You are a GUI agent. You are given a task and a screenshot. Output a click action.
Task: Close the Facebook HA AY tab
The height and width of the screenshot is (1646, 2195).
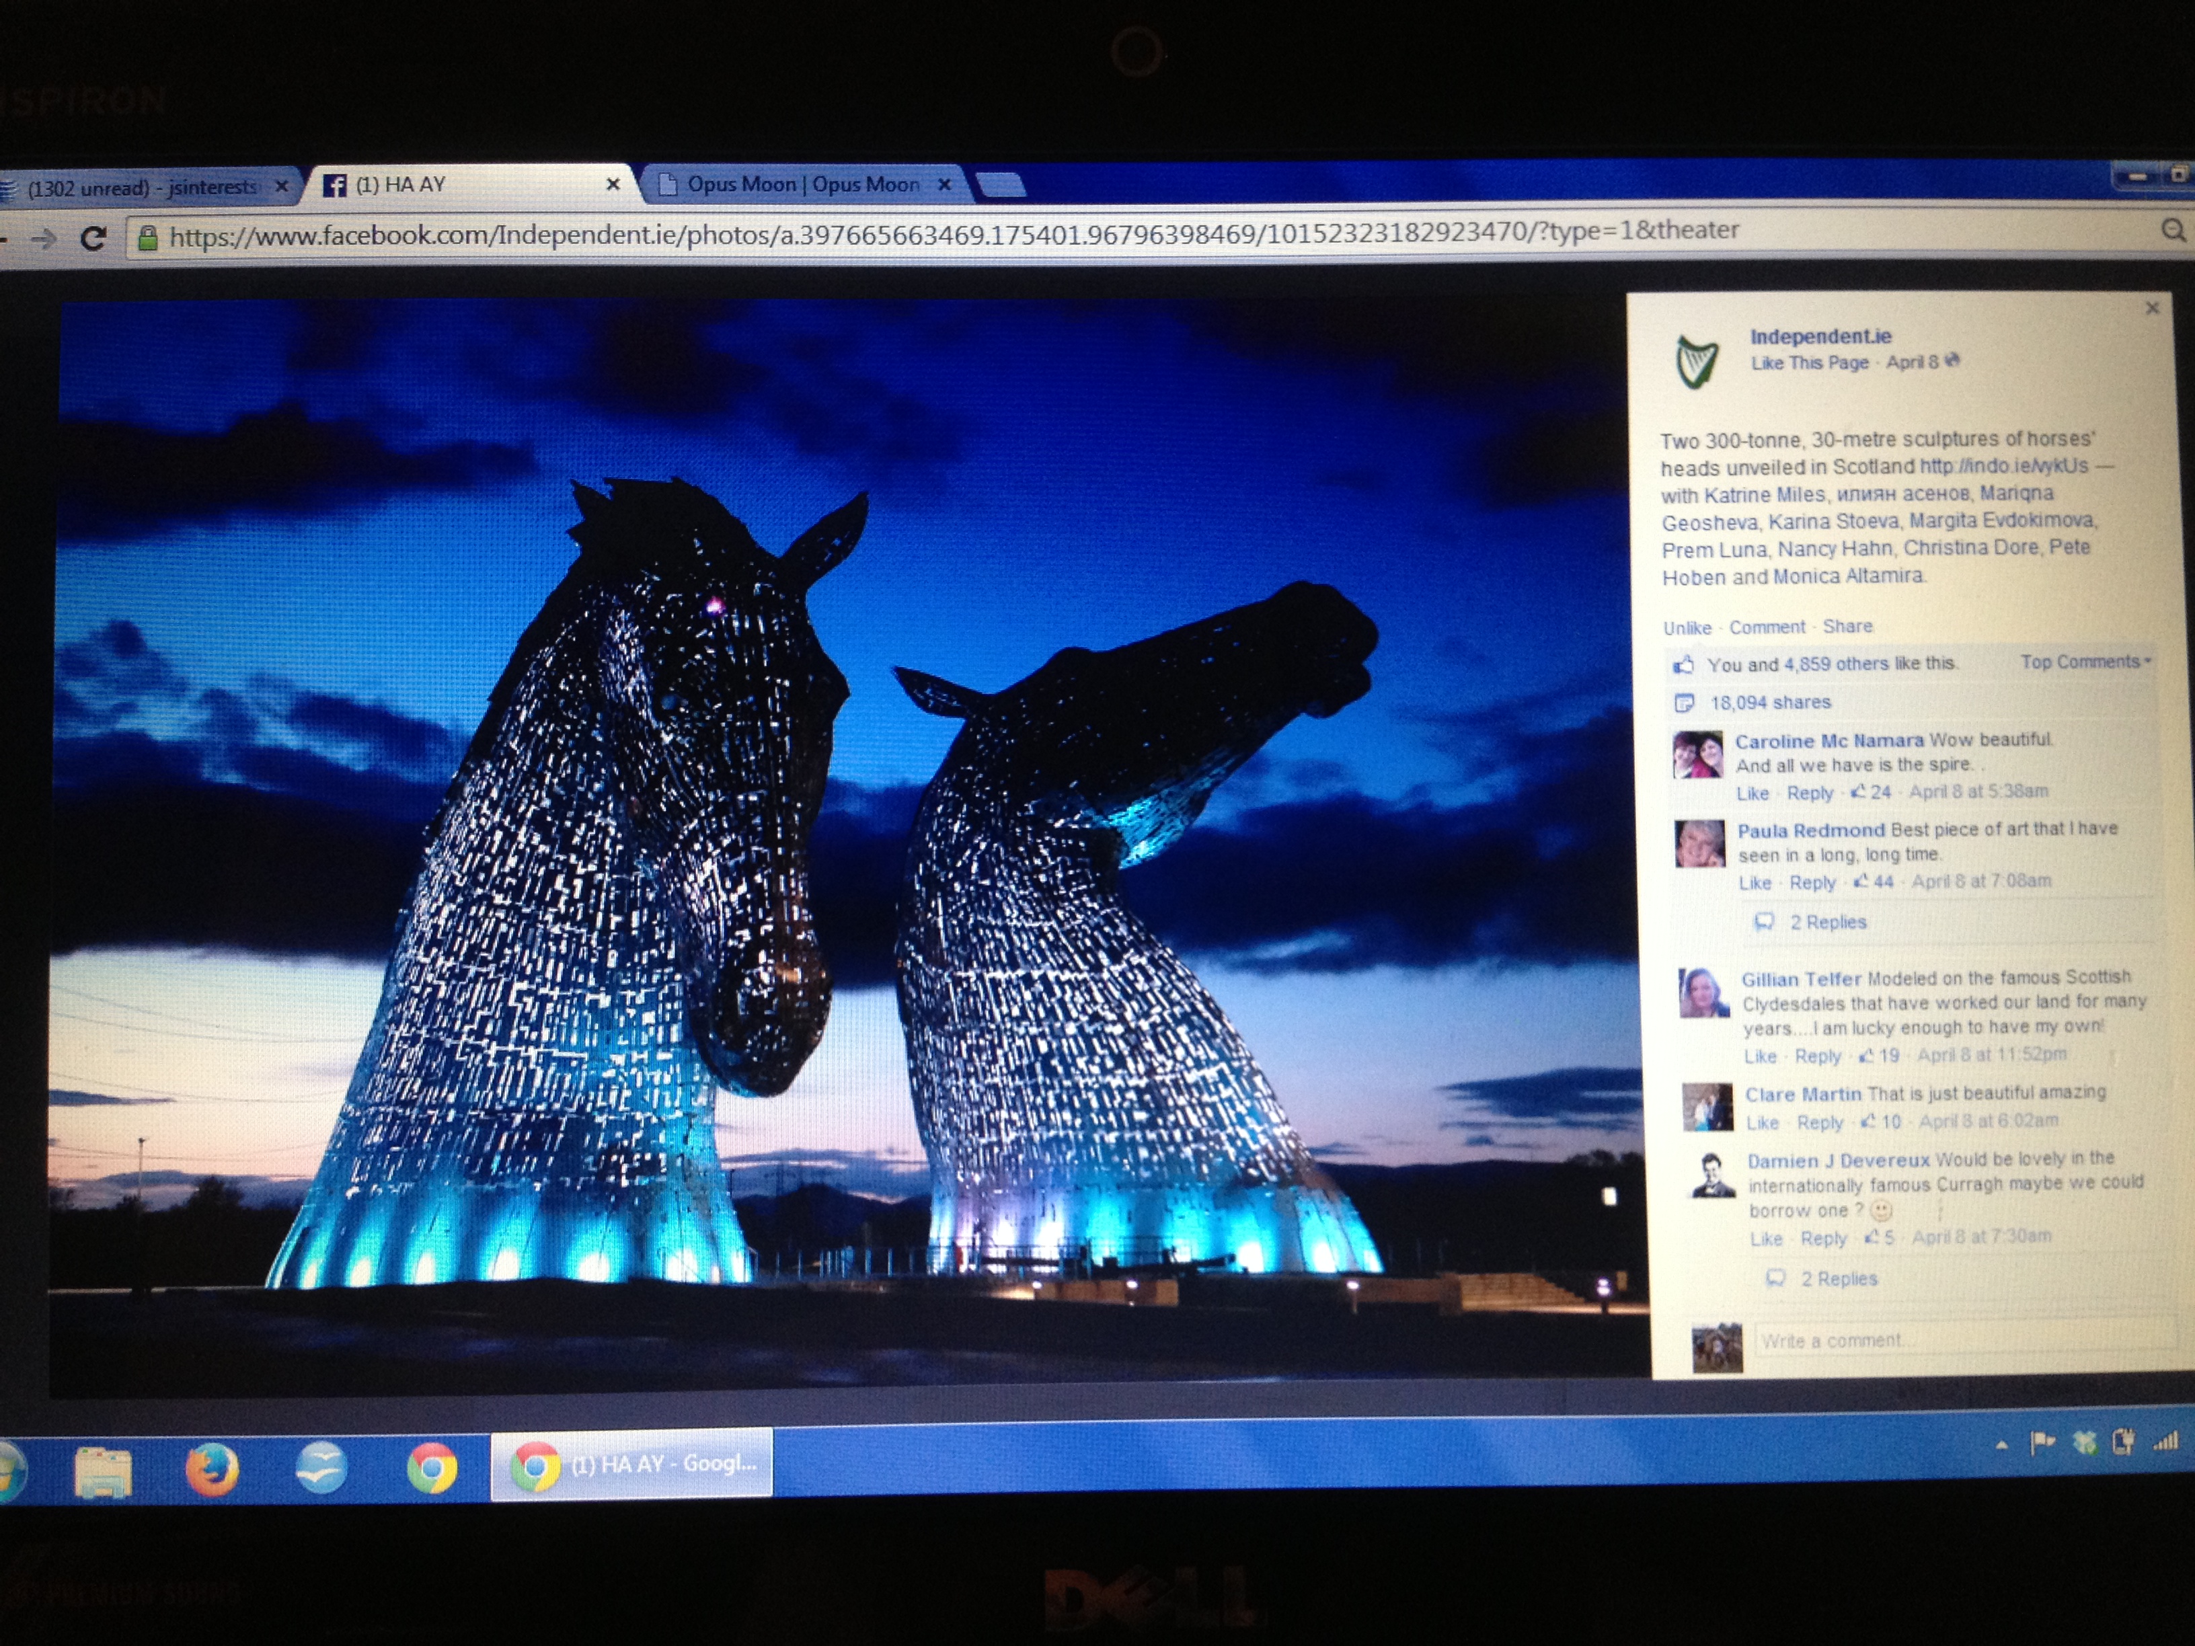point(613,184)
